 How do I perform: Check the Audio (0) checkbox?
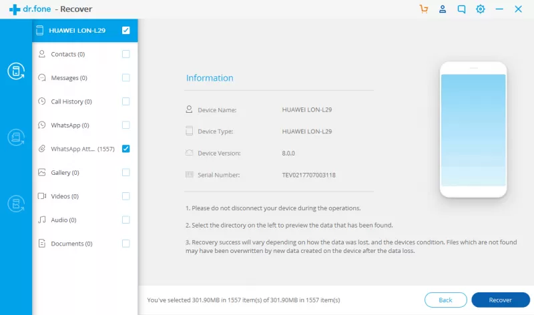pos(126,220)
